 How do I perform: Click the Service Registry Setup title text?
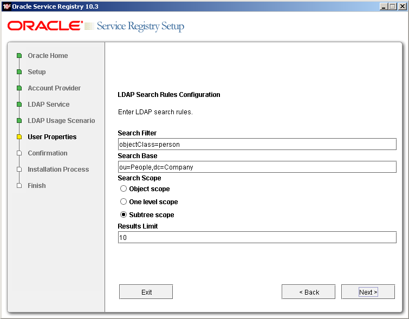[x=140, y=27]
